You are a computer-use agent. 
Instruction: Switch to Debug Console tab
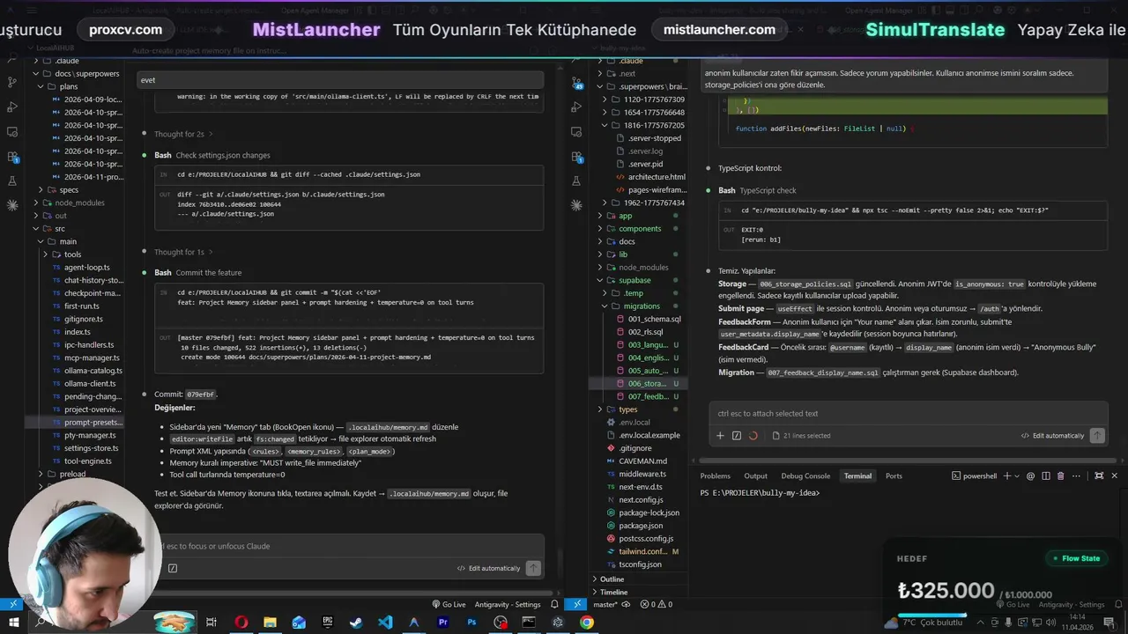click(805, 475)
